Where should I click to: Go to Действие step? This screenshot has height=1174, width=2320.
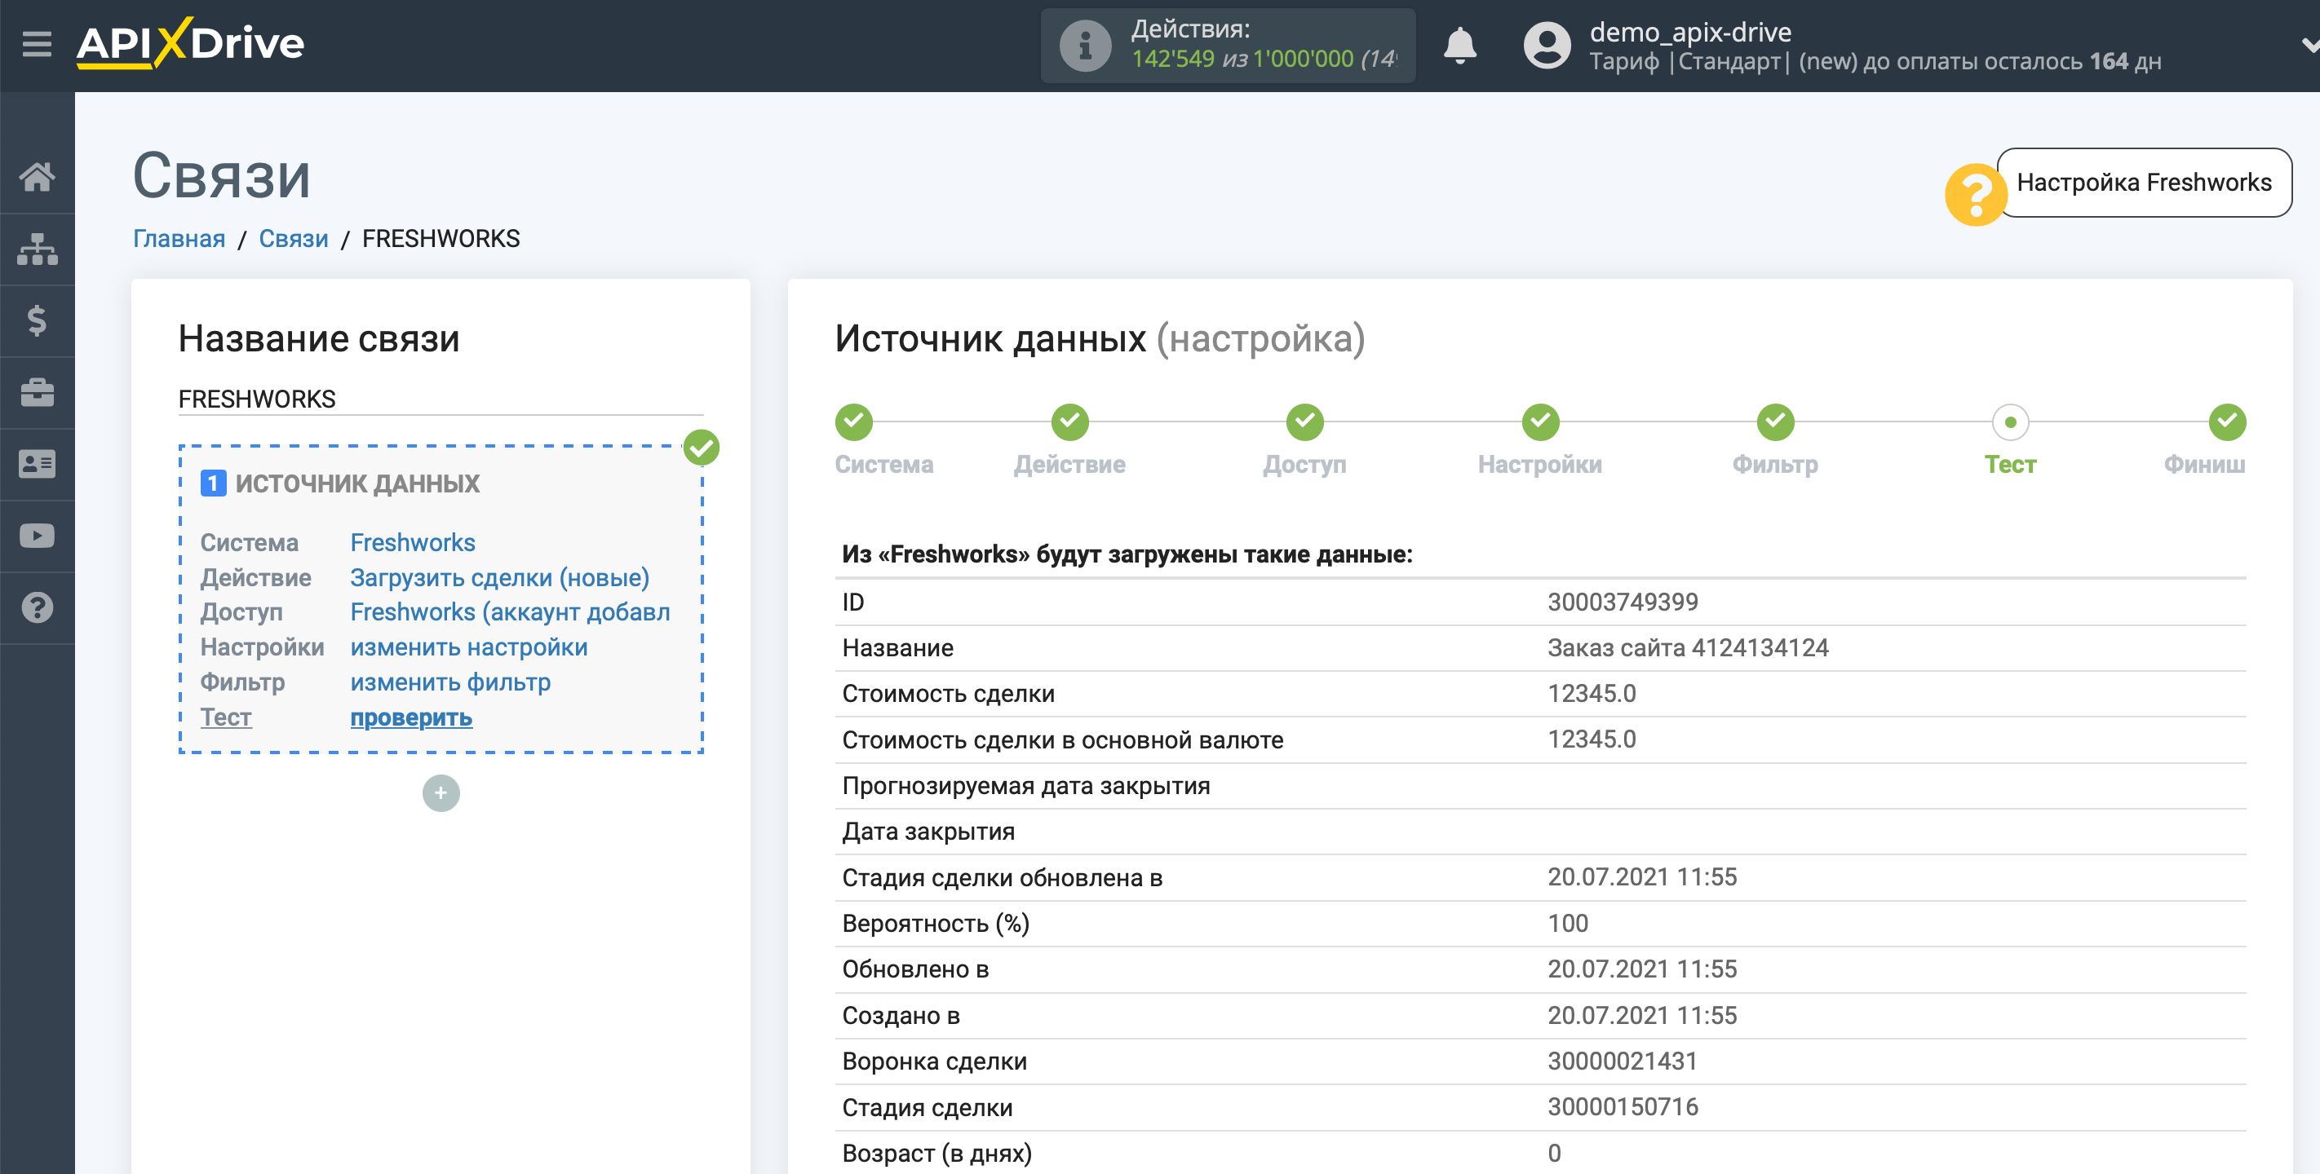pyautogui.click(x=1069, y=465)
